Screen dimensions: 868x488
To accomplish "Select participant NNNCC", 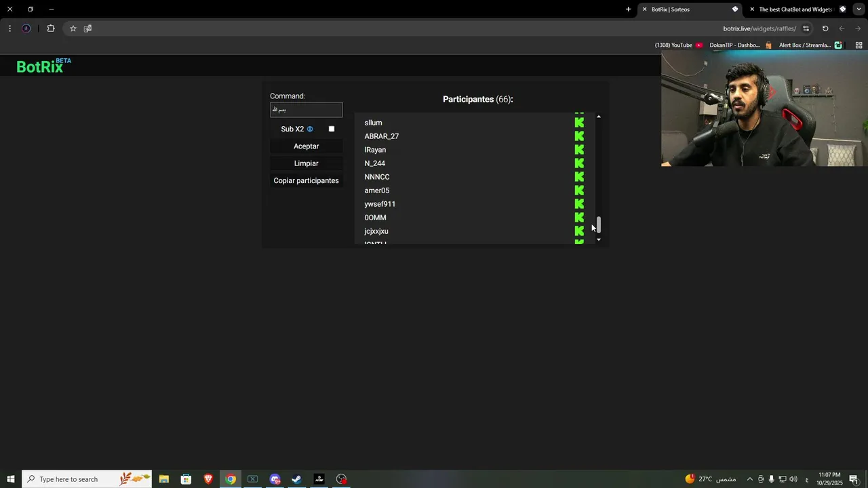I will pyautogui.click(x=377, y=177).
